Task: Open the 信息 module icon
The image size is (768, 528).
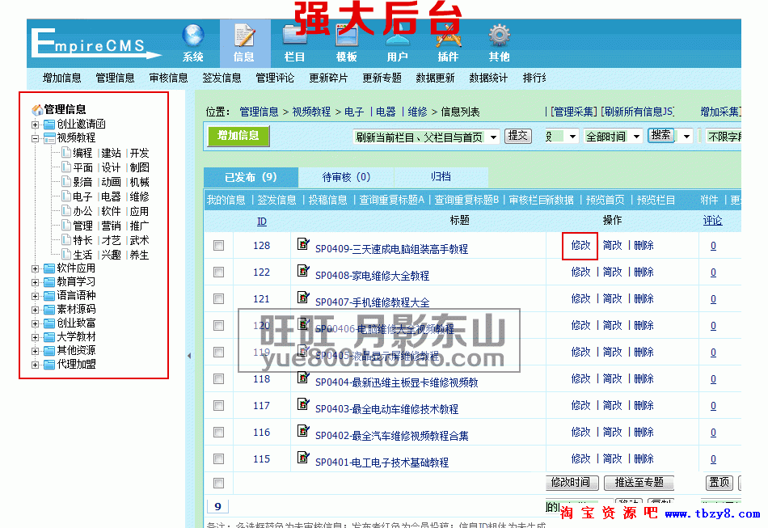Action: pos(245,36)
